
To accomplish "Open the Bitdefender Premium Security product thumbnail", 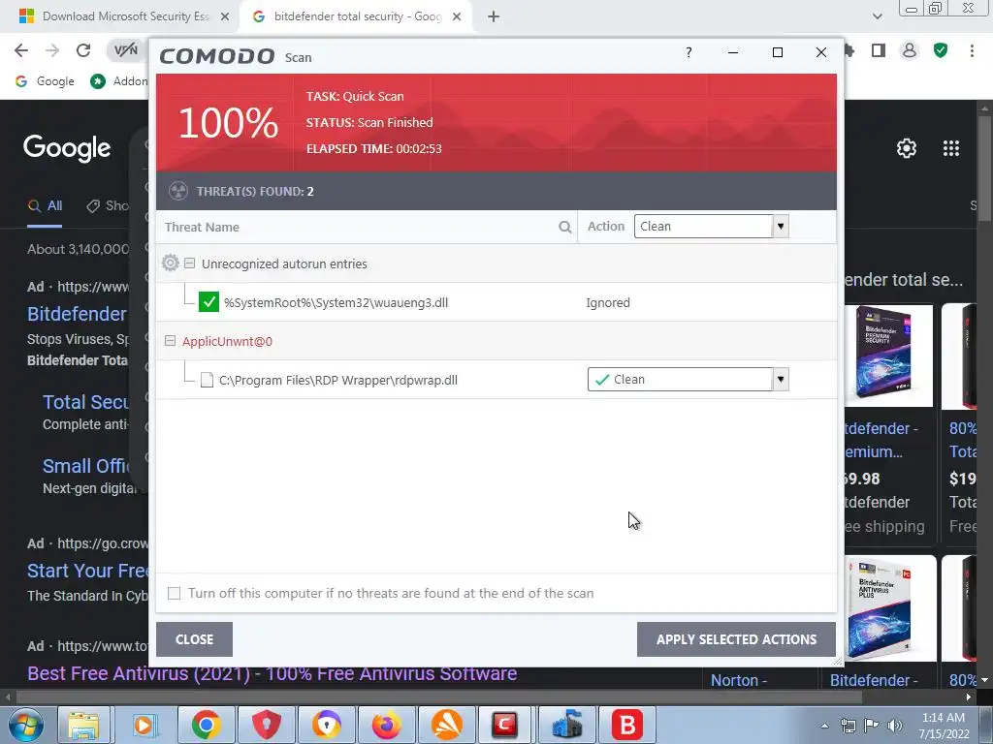I will click(888, 356).
